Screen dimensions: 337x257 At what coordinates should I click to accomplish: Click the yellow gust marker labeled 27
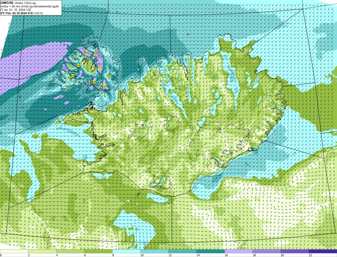click(100, 68)
